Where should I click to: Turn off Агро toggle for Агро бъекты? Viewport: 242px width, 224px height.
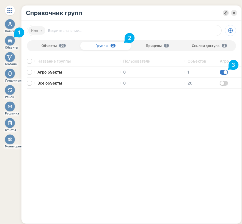(x=224, y=72)
